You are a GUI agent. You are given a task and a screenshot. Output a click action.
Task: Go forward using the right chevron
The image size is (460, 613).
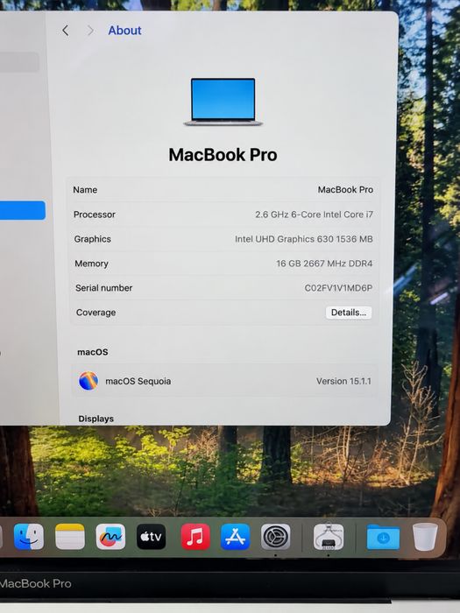click(90, 31)
